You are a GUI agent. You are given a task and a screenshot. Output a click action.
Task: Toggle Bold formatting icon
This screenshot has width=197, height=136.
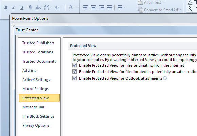[x=6, y=7]
